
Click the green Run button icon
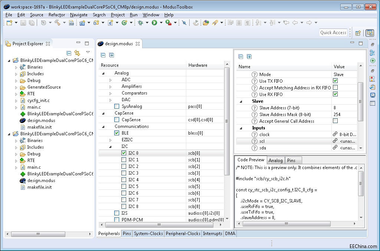[x=154, y=23]
